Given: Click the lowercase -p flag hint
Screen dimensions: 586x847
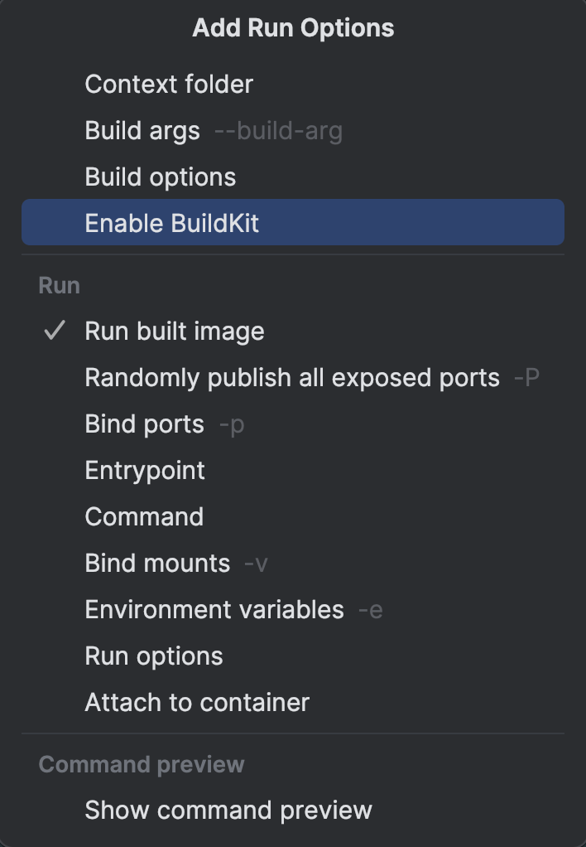Looking at the screenshot, I should pos(232,424).
